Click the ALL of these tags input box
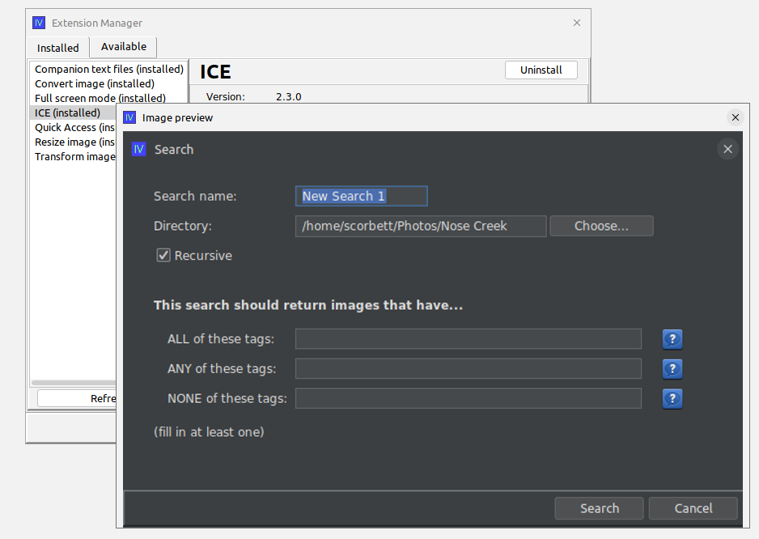Image resolution: width=759 pixels, height=539 pixels. click(468, 339)
